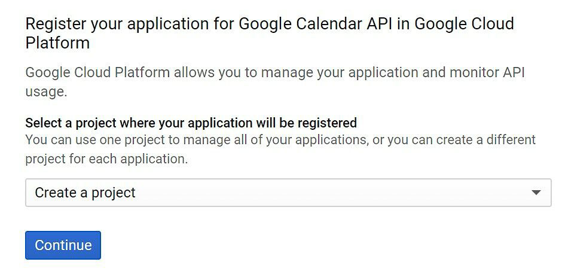Expand the project list via arrow icon
562x271 pixels.
tap(536, 193)
